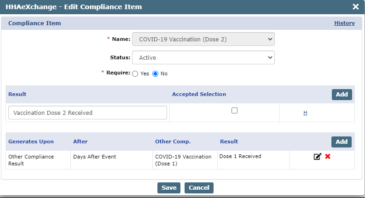Click the Accepted Selection column header
Viewport: 365px width, 198px height.
click(199, 94)
